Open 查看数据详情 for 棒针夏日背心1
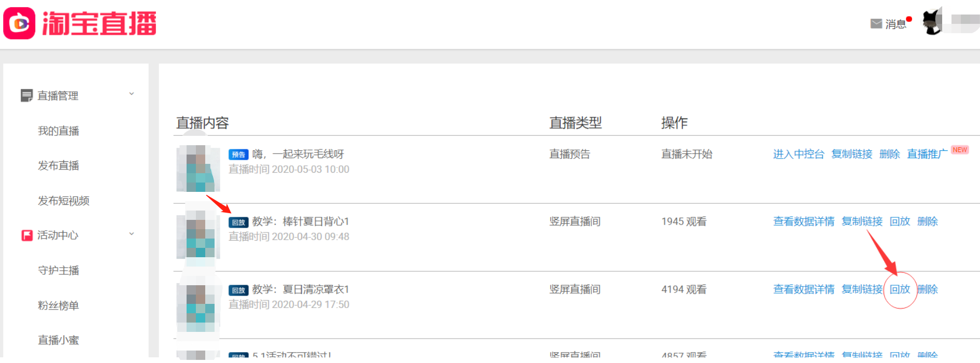980x363 pixels. [803, 221]
